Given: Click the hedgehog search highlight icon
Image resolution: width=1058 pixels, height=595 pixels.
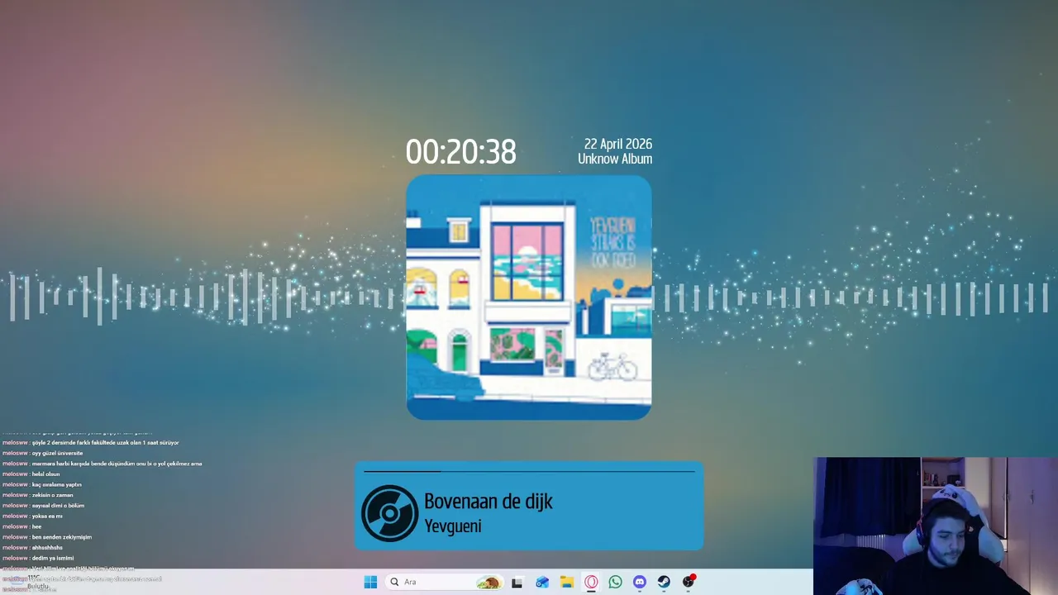Looking at the screenshot, I should (x=488, y=582).
